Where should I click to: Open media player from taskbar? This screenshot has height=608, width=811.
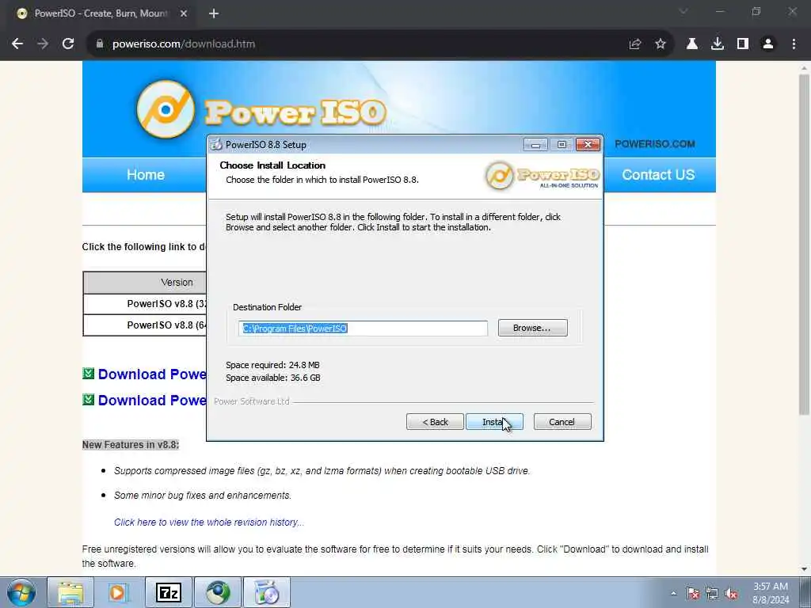click(x=119, y=592)
